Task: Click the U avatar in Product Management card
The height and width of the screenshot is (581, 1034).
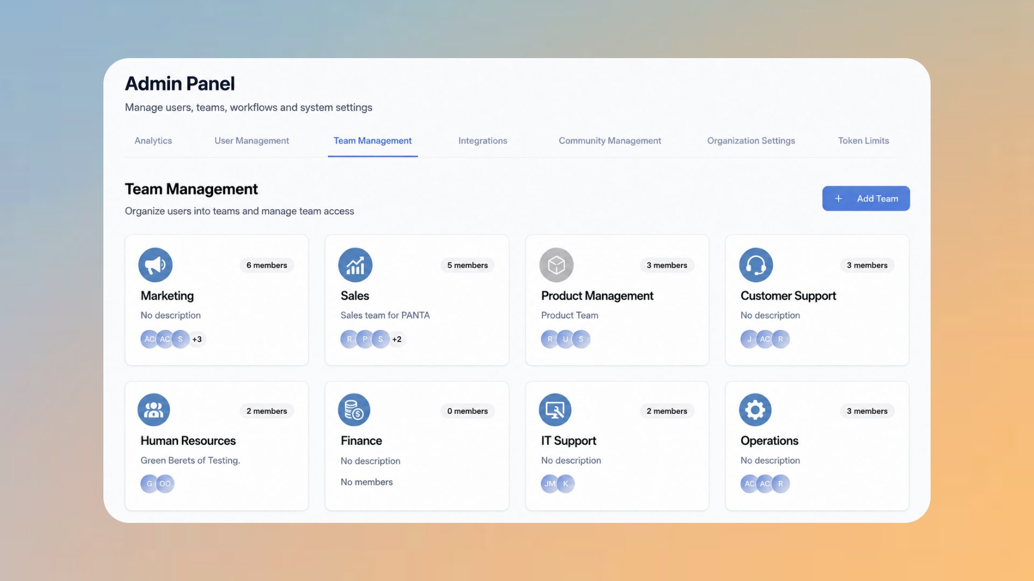Action: pos(565,339)
